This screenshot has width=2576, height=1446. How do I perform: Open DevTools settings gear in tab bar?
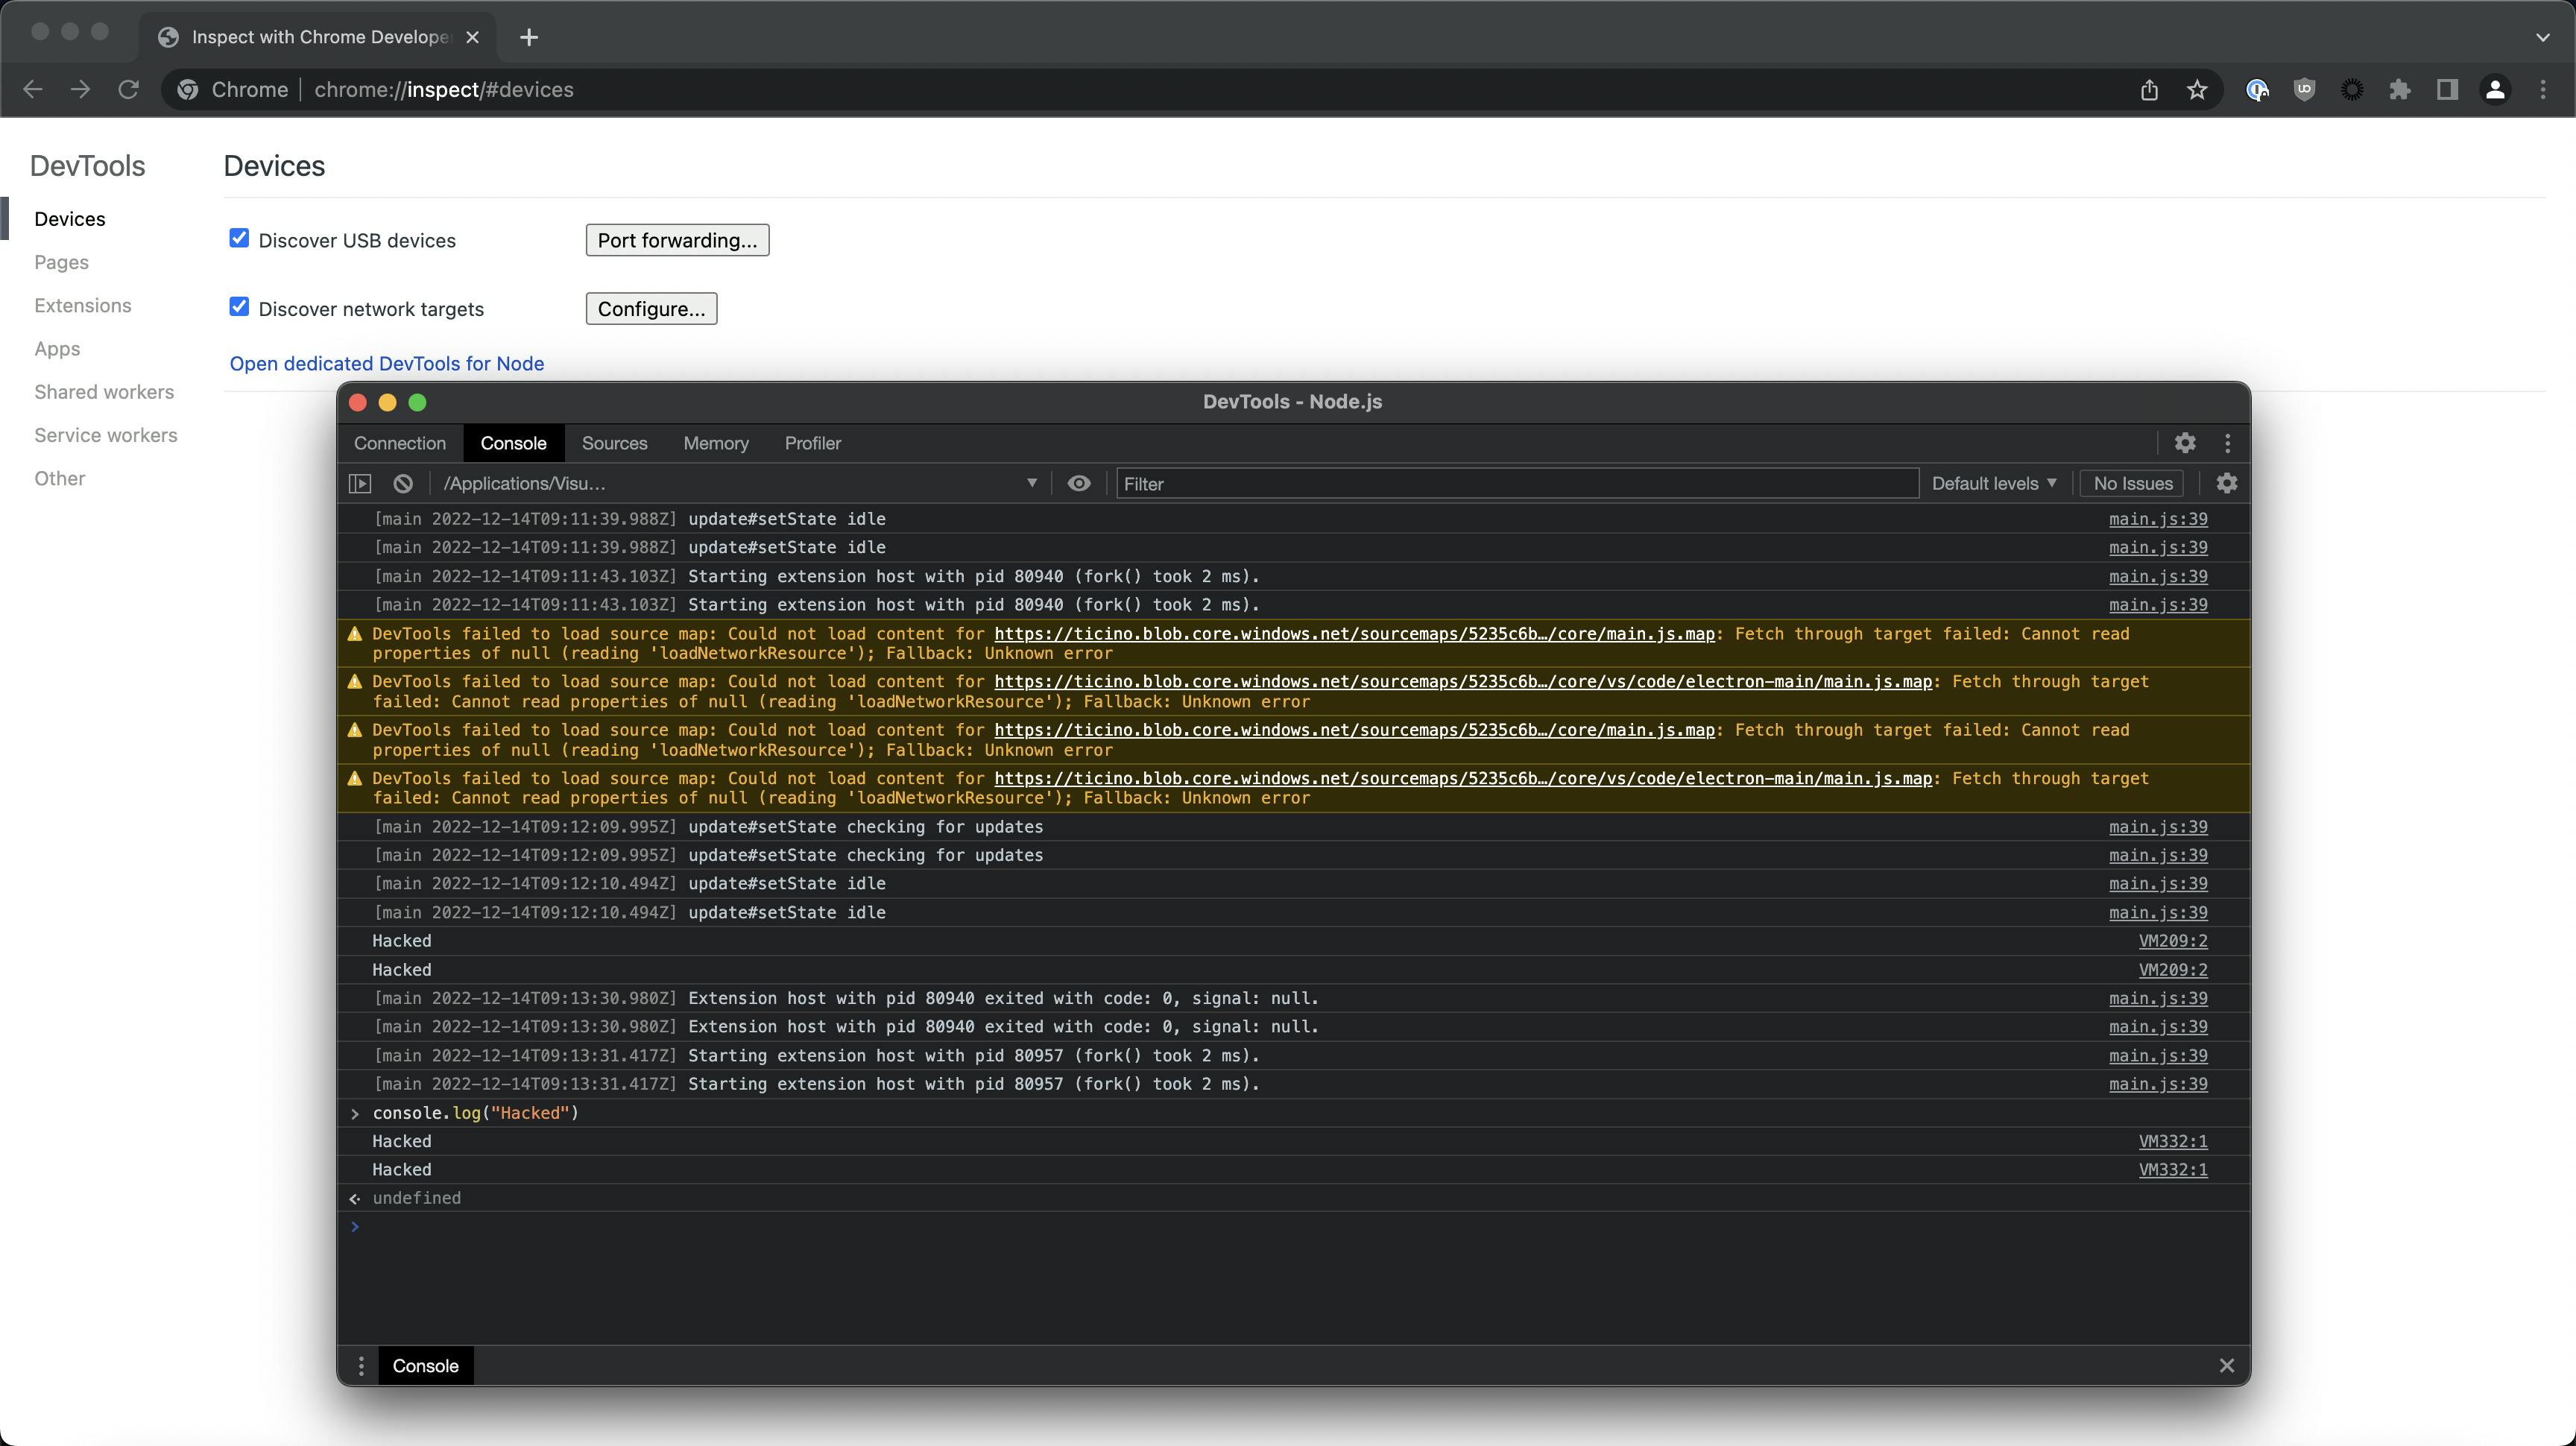tap(2185, 443)
